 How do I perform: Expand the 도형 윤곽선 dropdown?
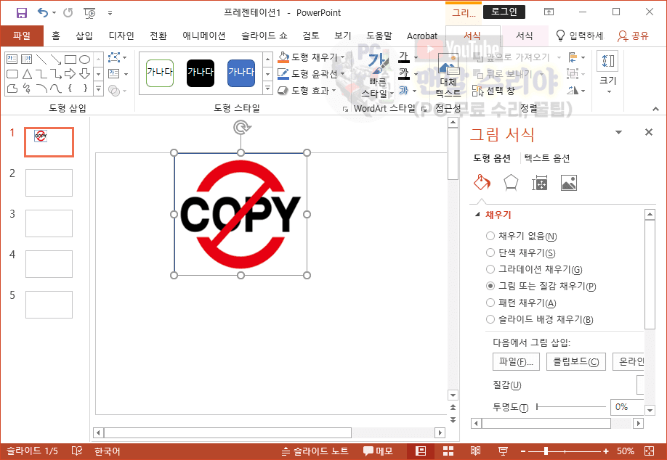pyautogui.click(x=343, y=74)
